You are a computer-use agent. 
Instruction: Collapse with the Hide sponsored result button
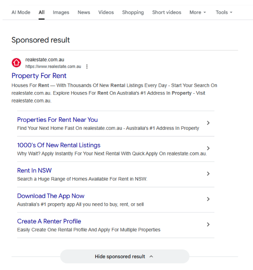pyautogui.click(x=125, y=257)
